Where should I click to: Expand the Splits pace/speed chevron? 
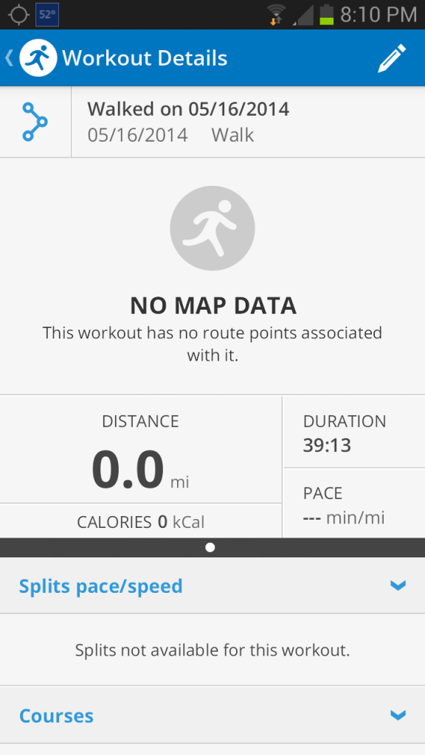pyautogui.click(x=398, y=585)
